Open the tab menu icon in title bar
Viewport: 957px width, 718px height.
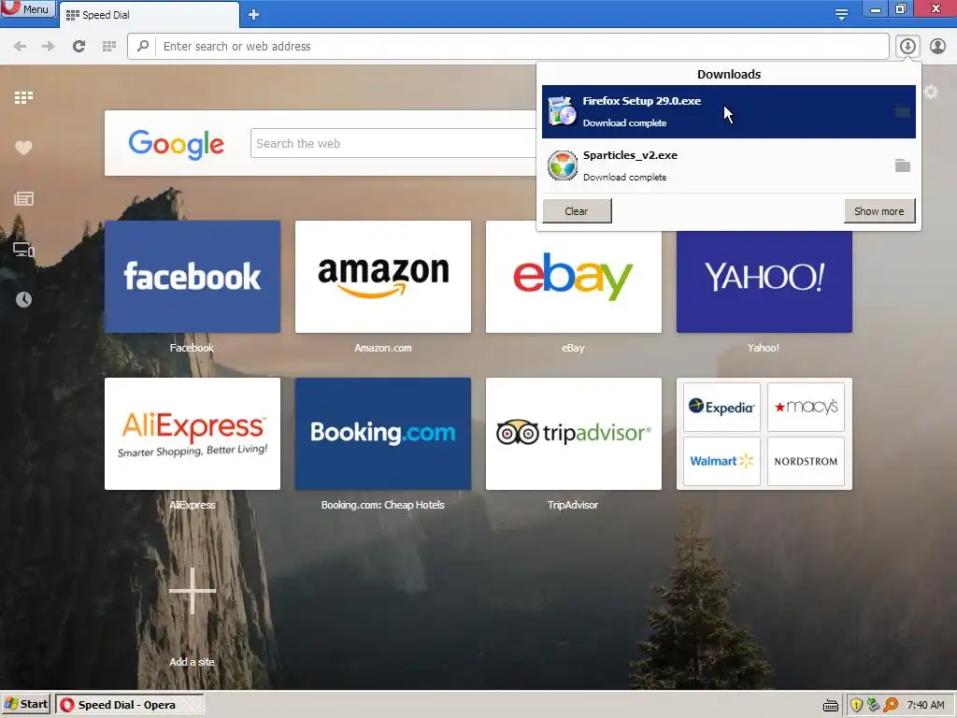coord(841,14)
